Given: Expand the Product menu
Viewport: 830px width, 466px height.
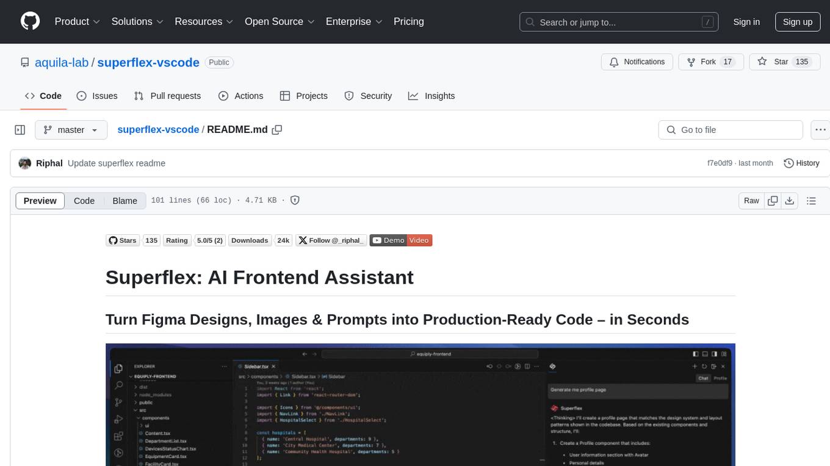Looking at the screenshot, I should click(x=77, y=21).
